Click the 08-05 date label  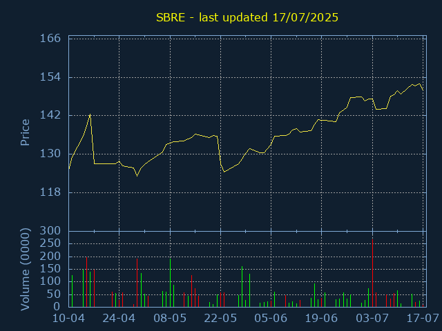coord(170,319)
